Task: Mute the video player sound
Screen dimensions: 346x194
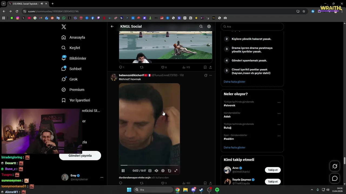Action: tap(156, 171)
